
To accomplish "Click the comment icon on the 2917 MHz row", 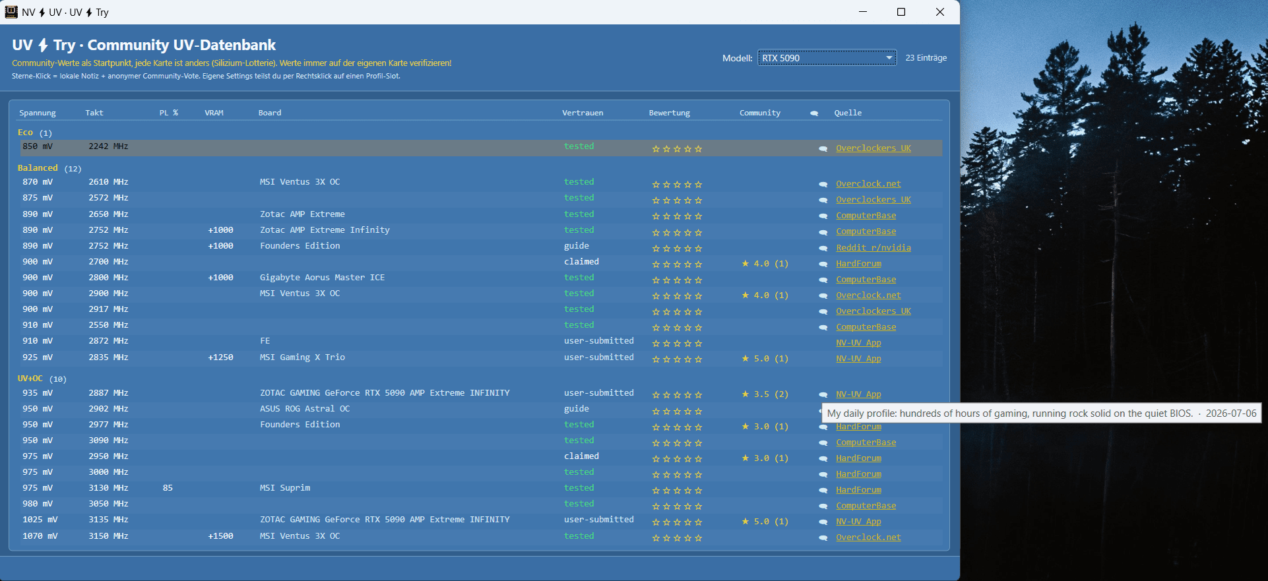I will tap(823, 312).
